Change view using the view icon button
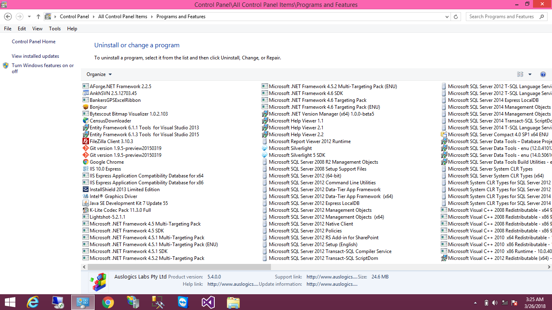The image size is (552, 310). [520, 74]
